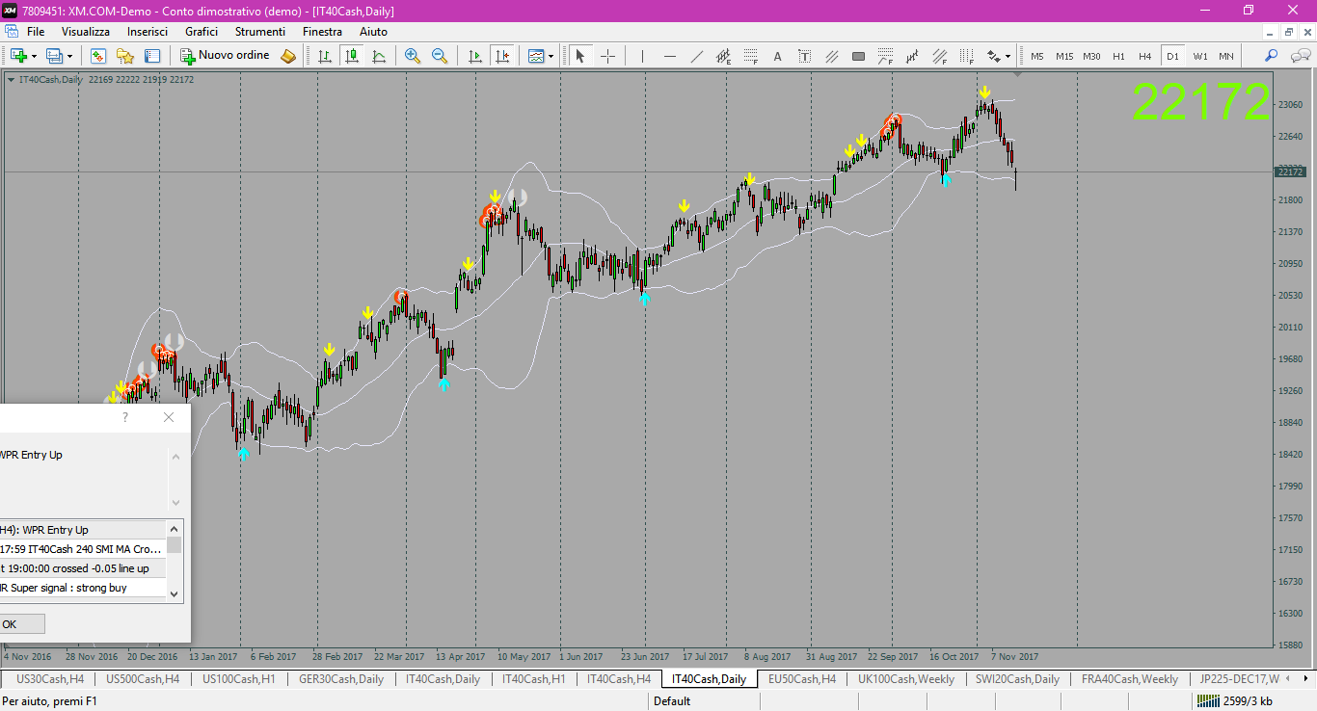
Task: Select the horizontal line tool
Action: [x=669, y=56]
